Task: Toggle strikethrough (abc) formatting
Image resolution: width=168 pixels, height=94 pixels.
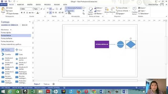Action: [x=30, y=13]
